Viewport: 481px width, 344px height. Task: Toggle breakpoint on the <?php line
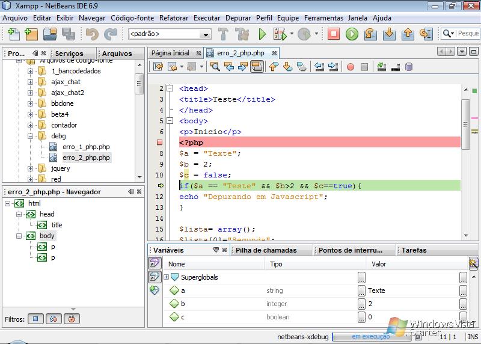tap(159, 143)
